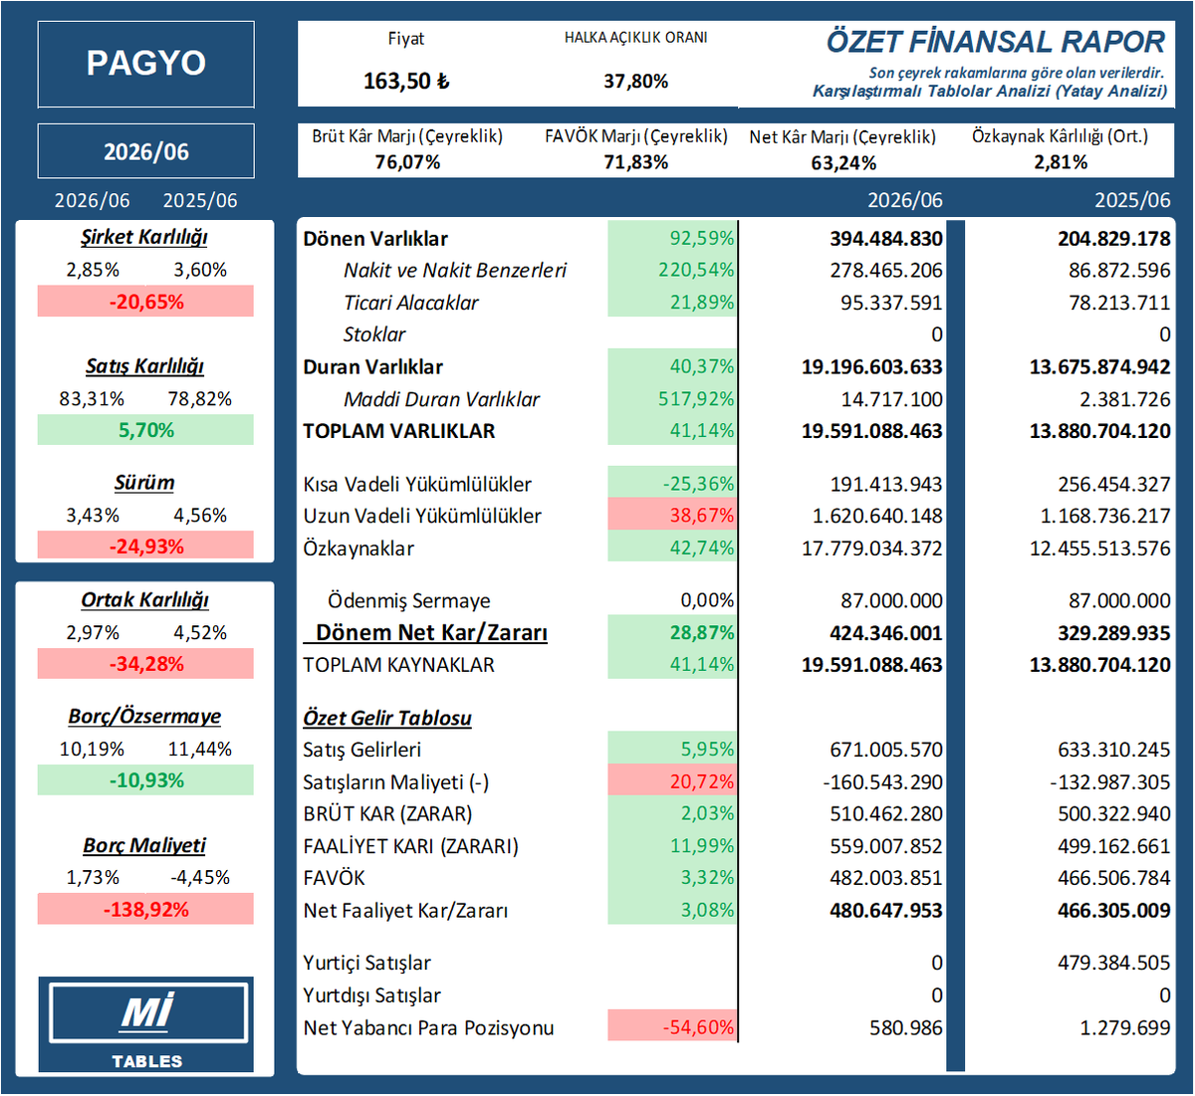
Task: Click Satışların Maliyeti (-) label
Action: 396,782
